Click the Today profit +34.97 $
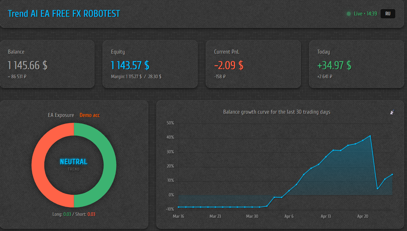Image resolution: width=407 pixels, height=231 pixels. (334, 66)
